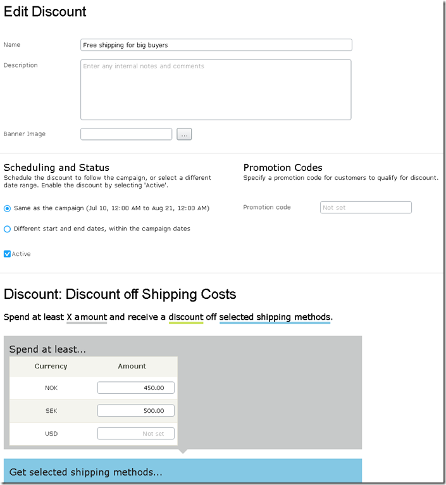Screen dimensions: 446x485
Task: Select 'Different start and end dates' option
Action: point(8,229)
